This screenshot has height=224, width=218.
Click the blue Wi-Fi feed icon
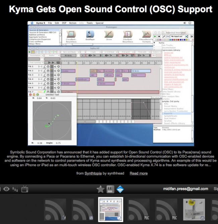click(x=120, y=189)
